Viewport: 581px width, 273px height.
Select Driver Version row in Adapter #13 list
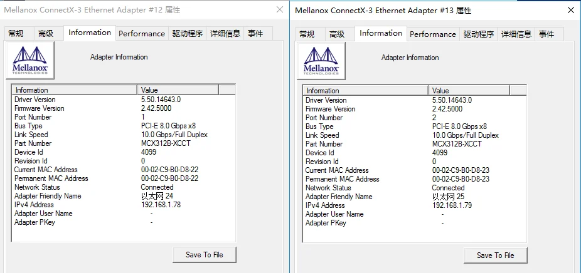coord(415,100)
